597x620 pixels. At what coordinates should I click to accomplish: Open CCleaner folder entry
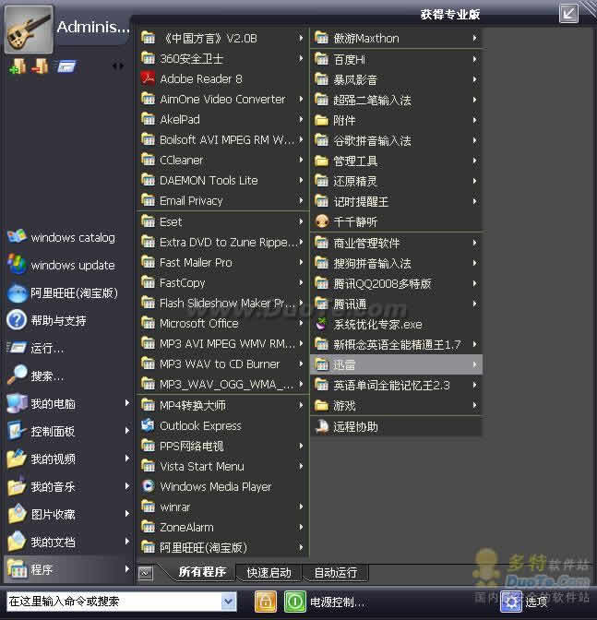point(222,161)
